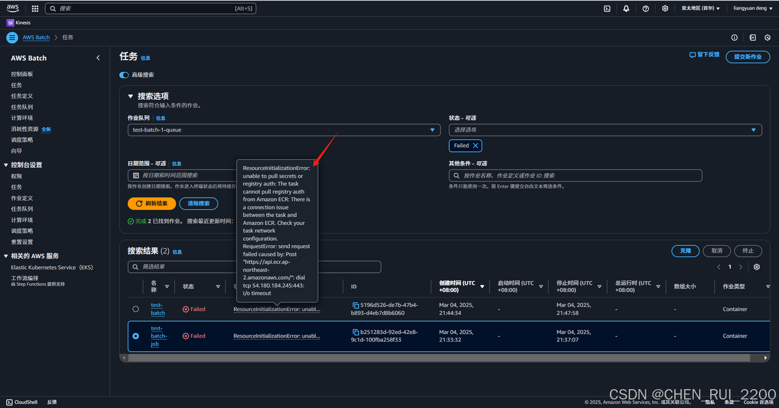Go to the previous results page arrow
This screenshot has width=779, height=408.
click(x=719, y=267)
